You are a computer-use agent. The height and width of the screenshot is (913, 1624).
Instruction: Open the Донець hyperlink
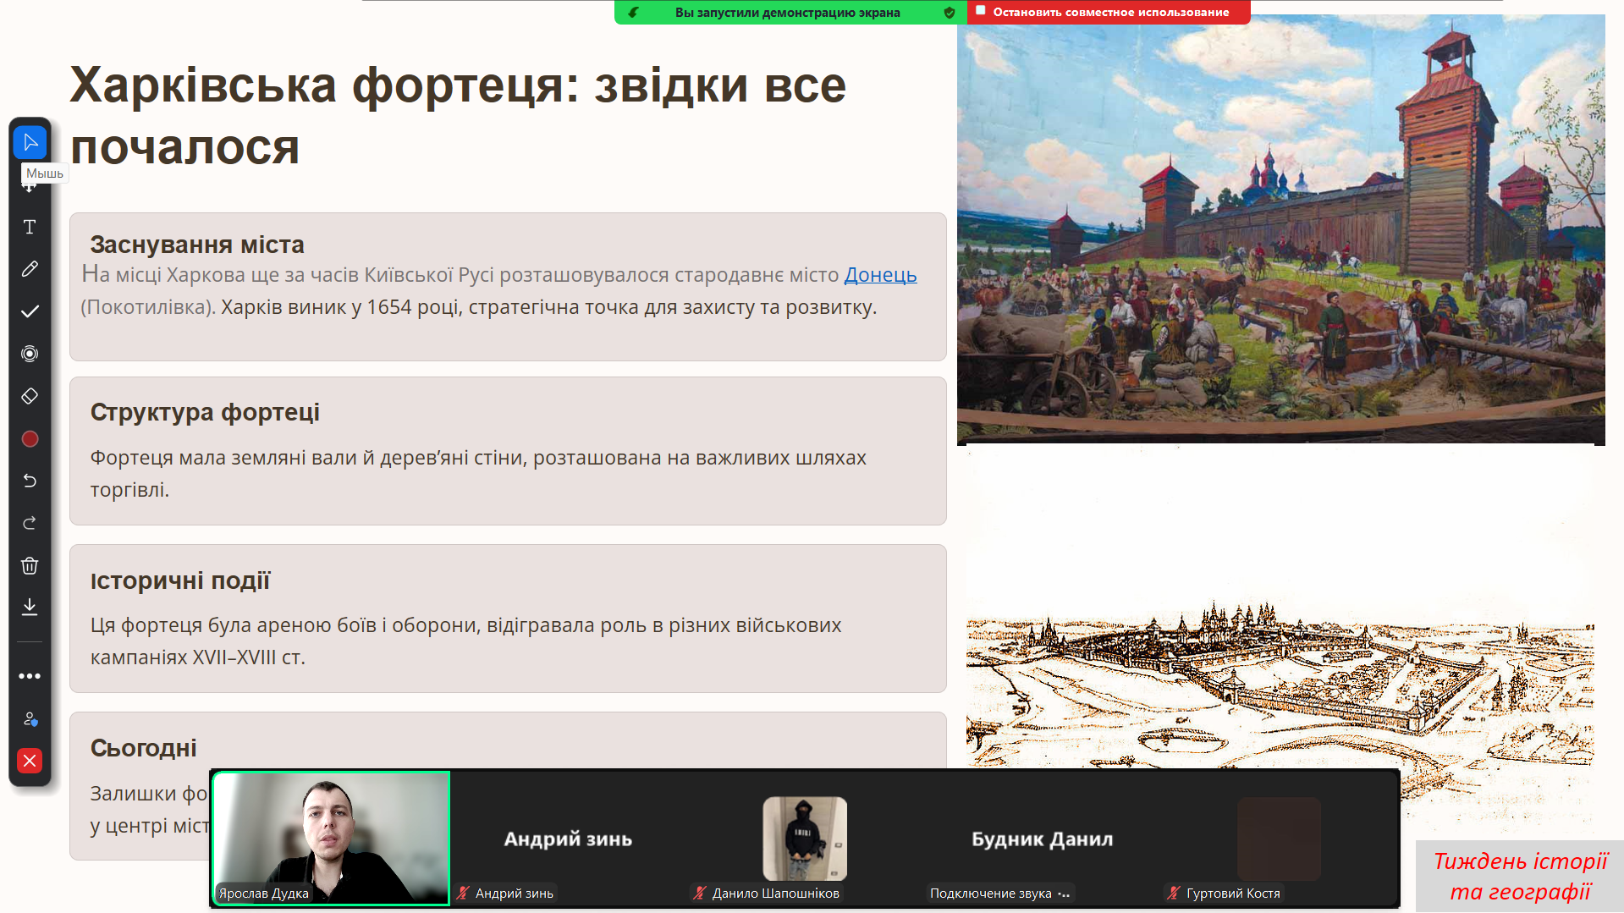880,275
